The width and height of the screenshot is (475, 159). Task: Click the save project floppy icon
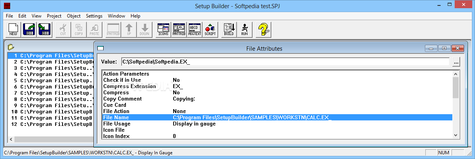[45, 30]
